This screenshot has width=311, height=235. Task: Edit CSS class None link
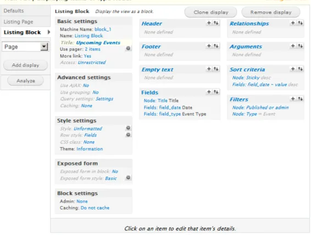click(x=89, y=142)
